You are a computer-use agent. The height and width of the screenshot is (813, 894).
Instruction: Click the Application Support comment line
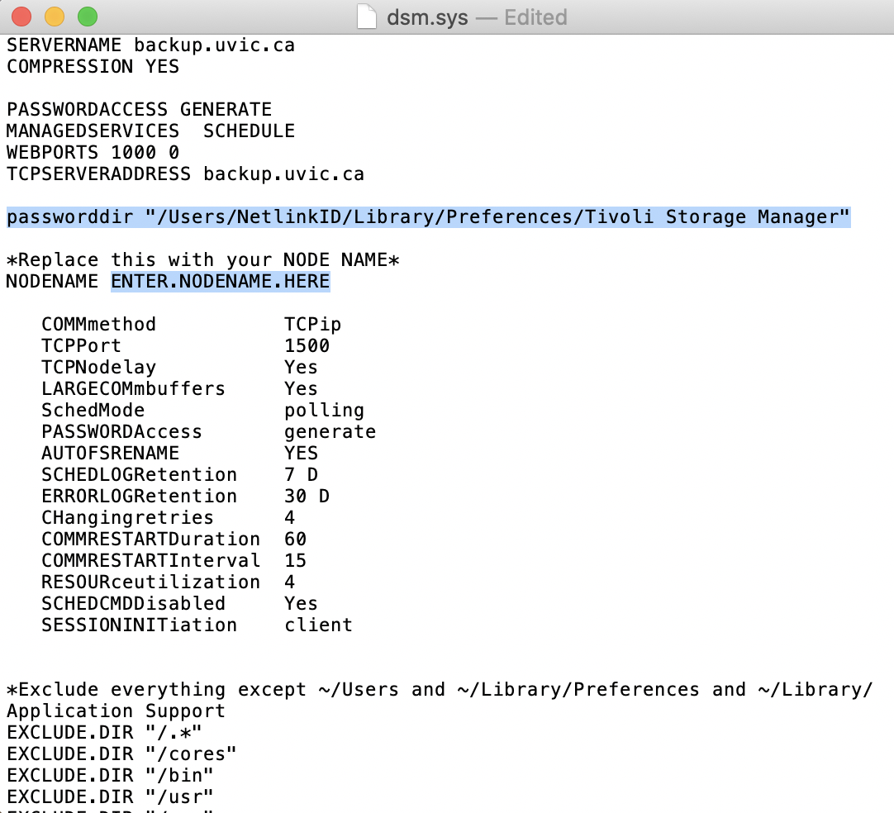coord(116,711)
